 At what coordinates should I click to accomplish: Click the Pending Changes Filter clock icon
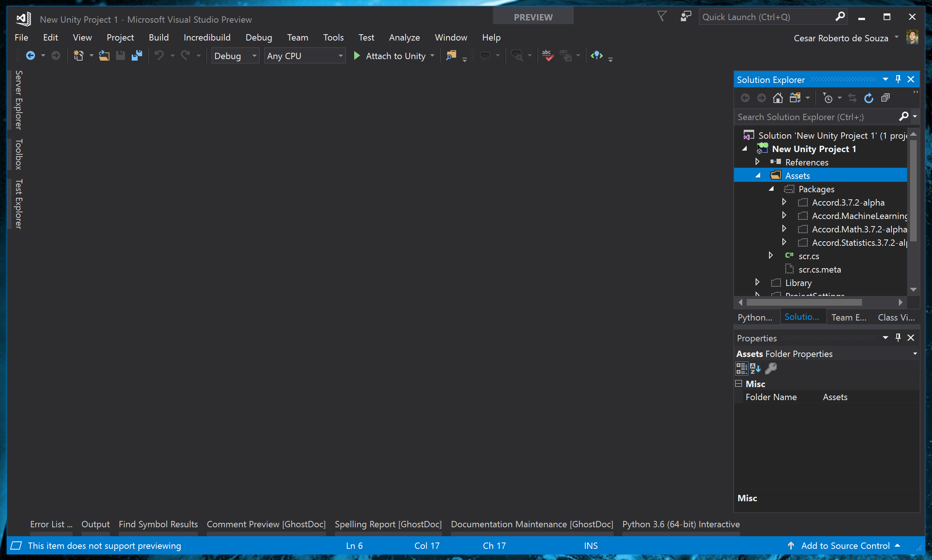click(828, 98)
